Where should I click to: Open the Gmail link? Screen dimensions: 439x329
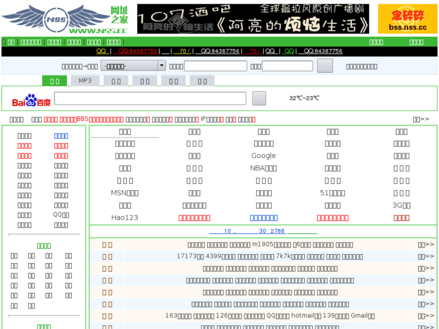(x=363, y=316)
